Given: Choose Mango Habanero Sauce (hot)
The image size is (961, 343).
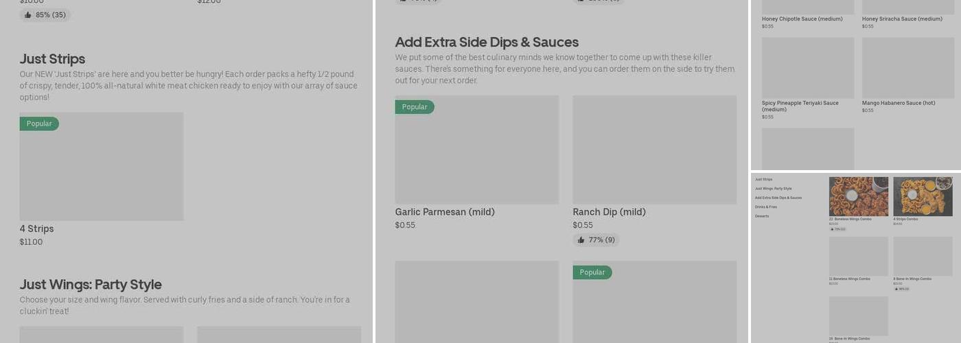Looking at the screenshot, I should [899, 103].
